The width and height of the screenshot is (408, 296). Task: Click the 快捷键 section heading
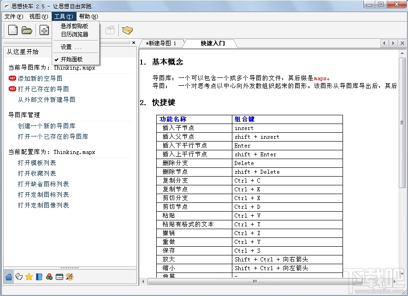tap(164, 102)
